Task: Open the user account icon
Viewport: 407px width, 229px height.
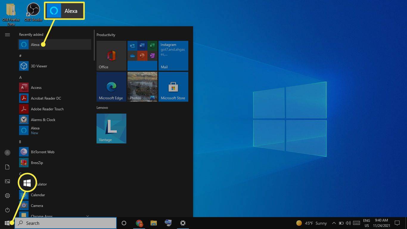Action: click(x=7, y=153)
